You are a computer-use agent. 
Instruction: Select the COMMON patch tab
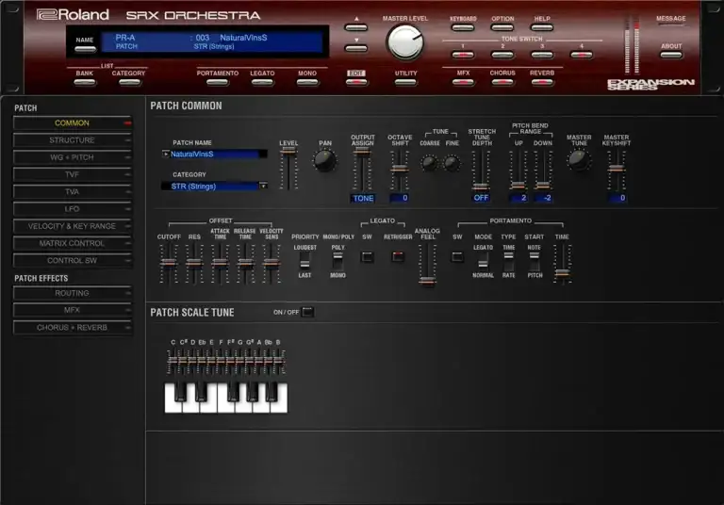click(73, 123)
